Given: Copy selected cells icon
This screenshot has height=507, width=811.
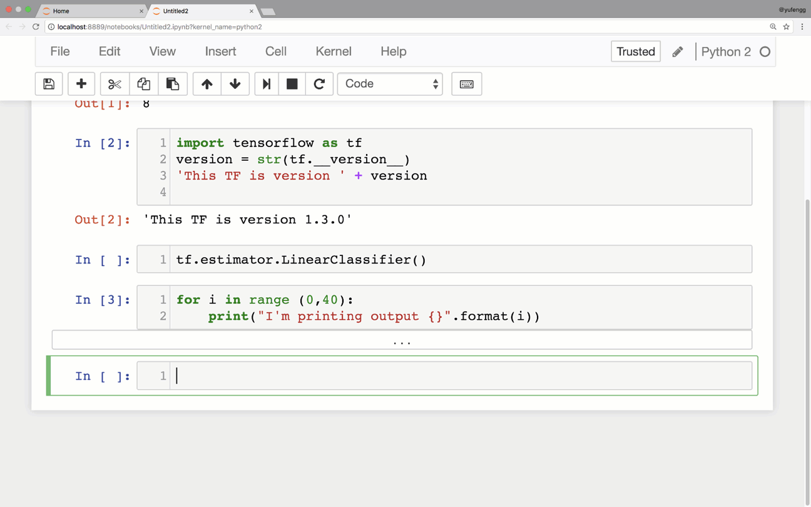Looking at the screenshot, I should tap(143, 84).
